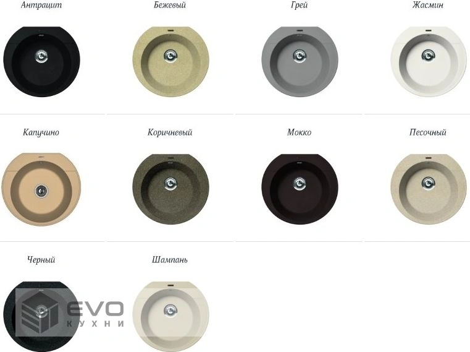The height and width of the screenshot is (352, 470).
Task: Pick the Коричневый brown sink image
Action: coord(170,189)
